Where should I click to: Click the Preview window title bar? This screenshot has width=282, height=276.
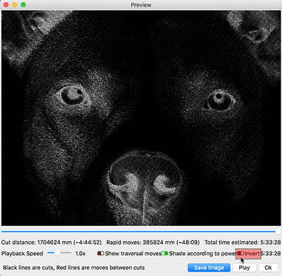(x=141, y=4)
